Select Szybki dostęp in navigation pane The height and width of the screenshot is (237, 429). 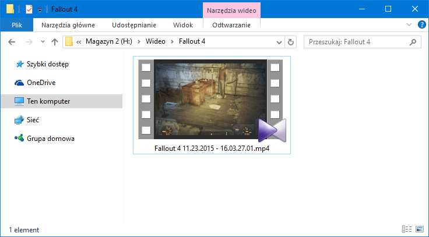coord(48,64)
